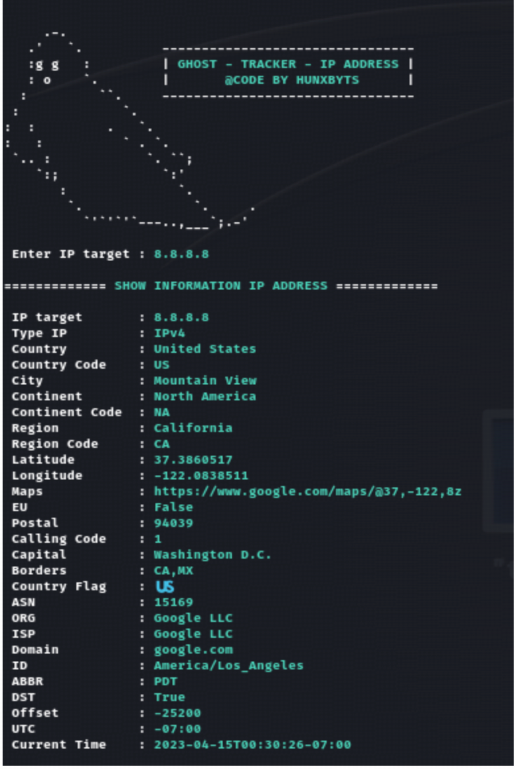Select the latitude value 37.3860517
Viewport: 515px width, 769px height.
click(x=193, y=460)
